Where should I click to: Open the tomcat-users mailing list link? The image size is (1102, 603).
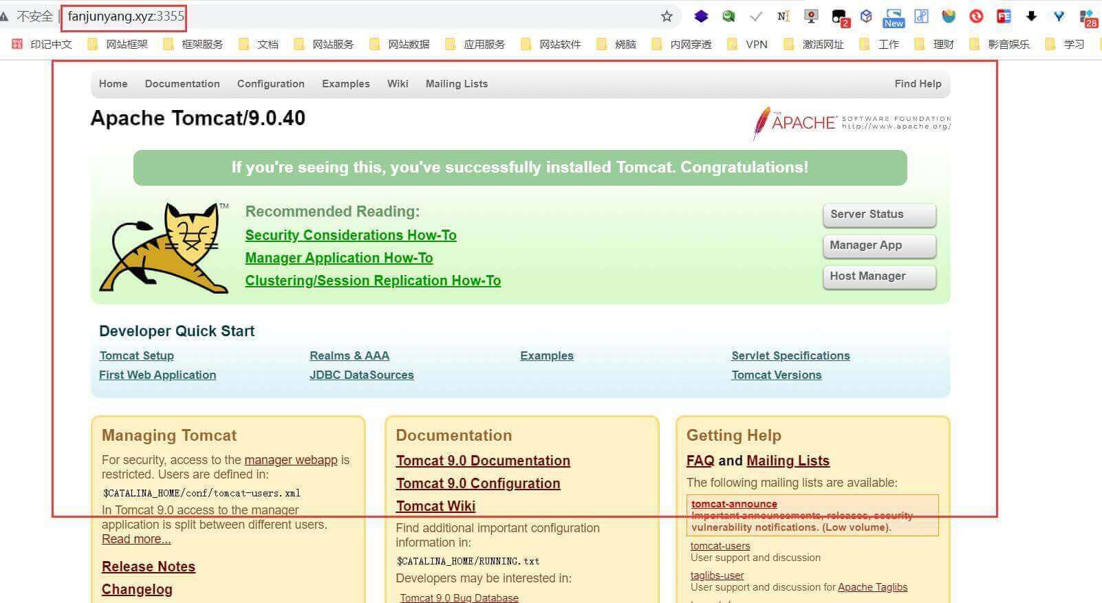720,546
